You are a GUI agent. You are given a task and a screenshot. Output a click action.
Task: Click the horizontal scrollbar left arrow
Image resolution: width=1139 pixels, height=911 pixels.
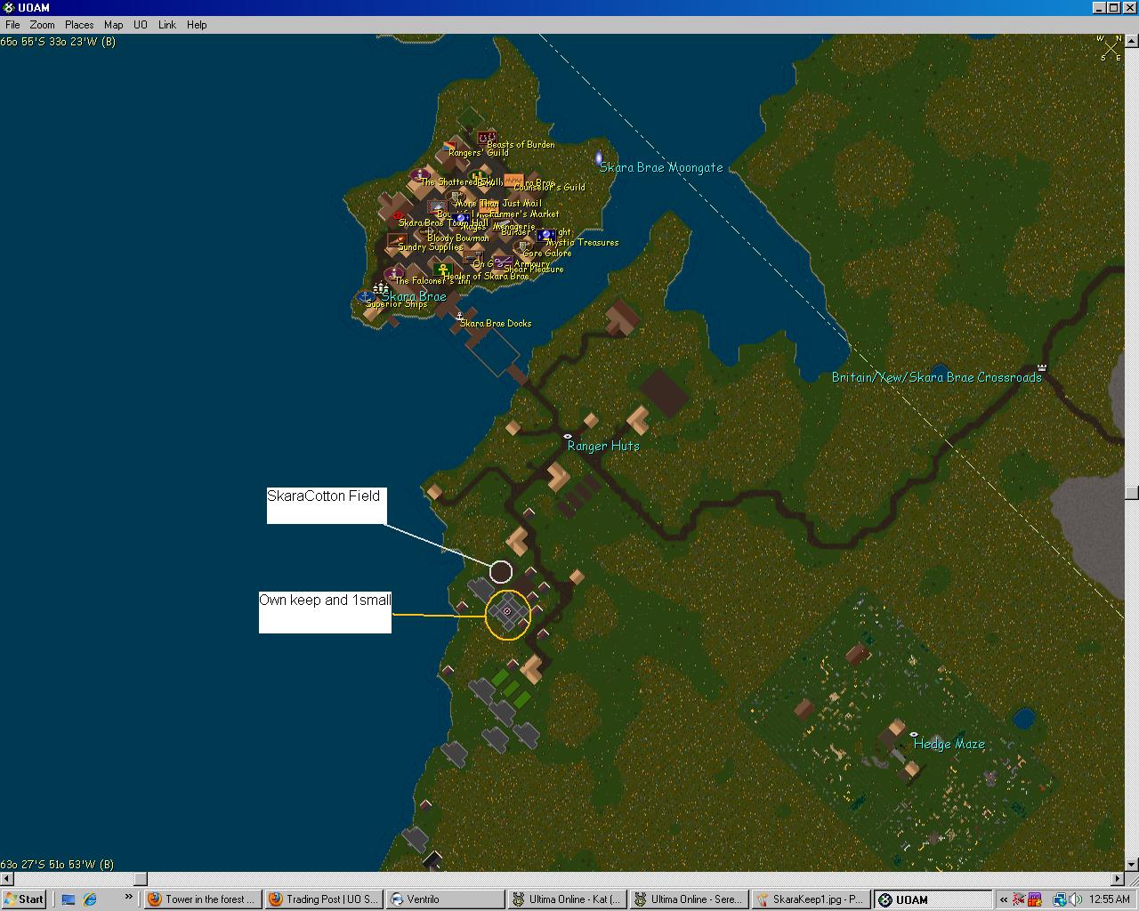coord(6,879)
